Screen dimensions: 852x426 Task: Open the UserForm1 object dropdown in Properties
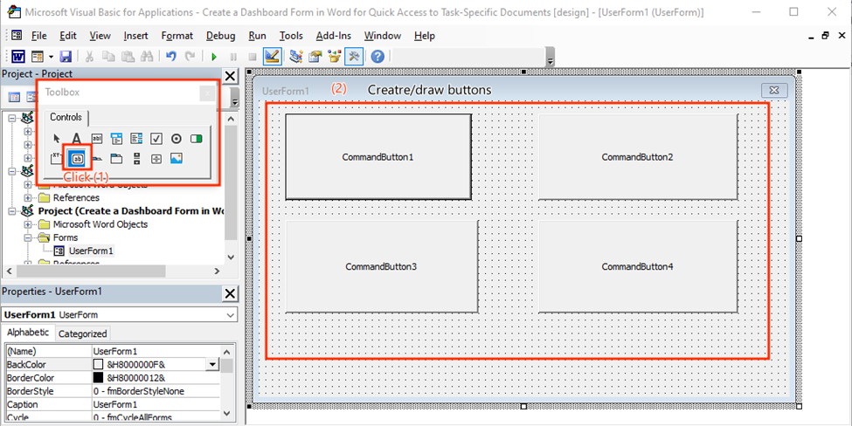pyautogui.click(x=232, y=315)
